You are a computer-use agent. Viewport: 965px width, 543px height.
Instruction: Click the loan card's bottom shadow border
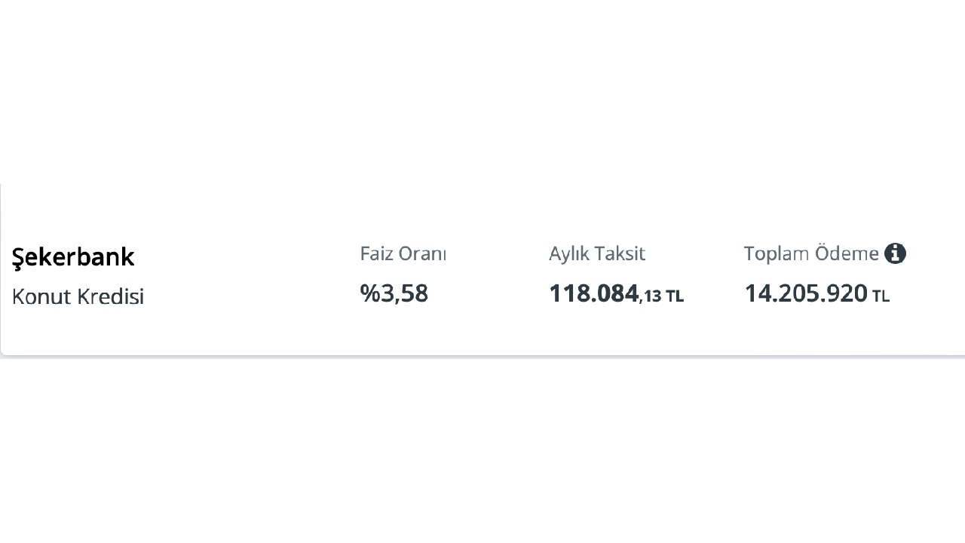(482, 355)
